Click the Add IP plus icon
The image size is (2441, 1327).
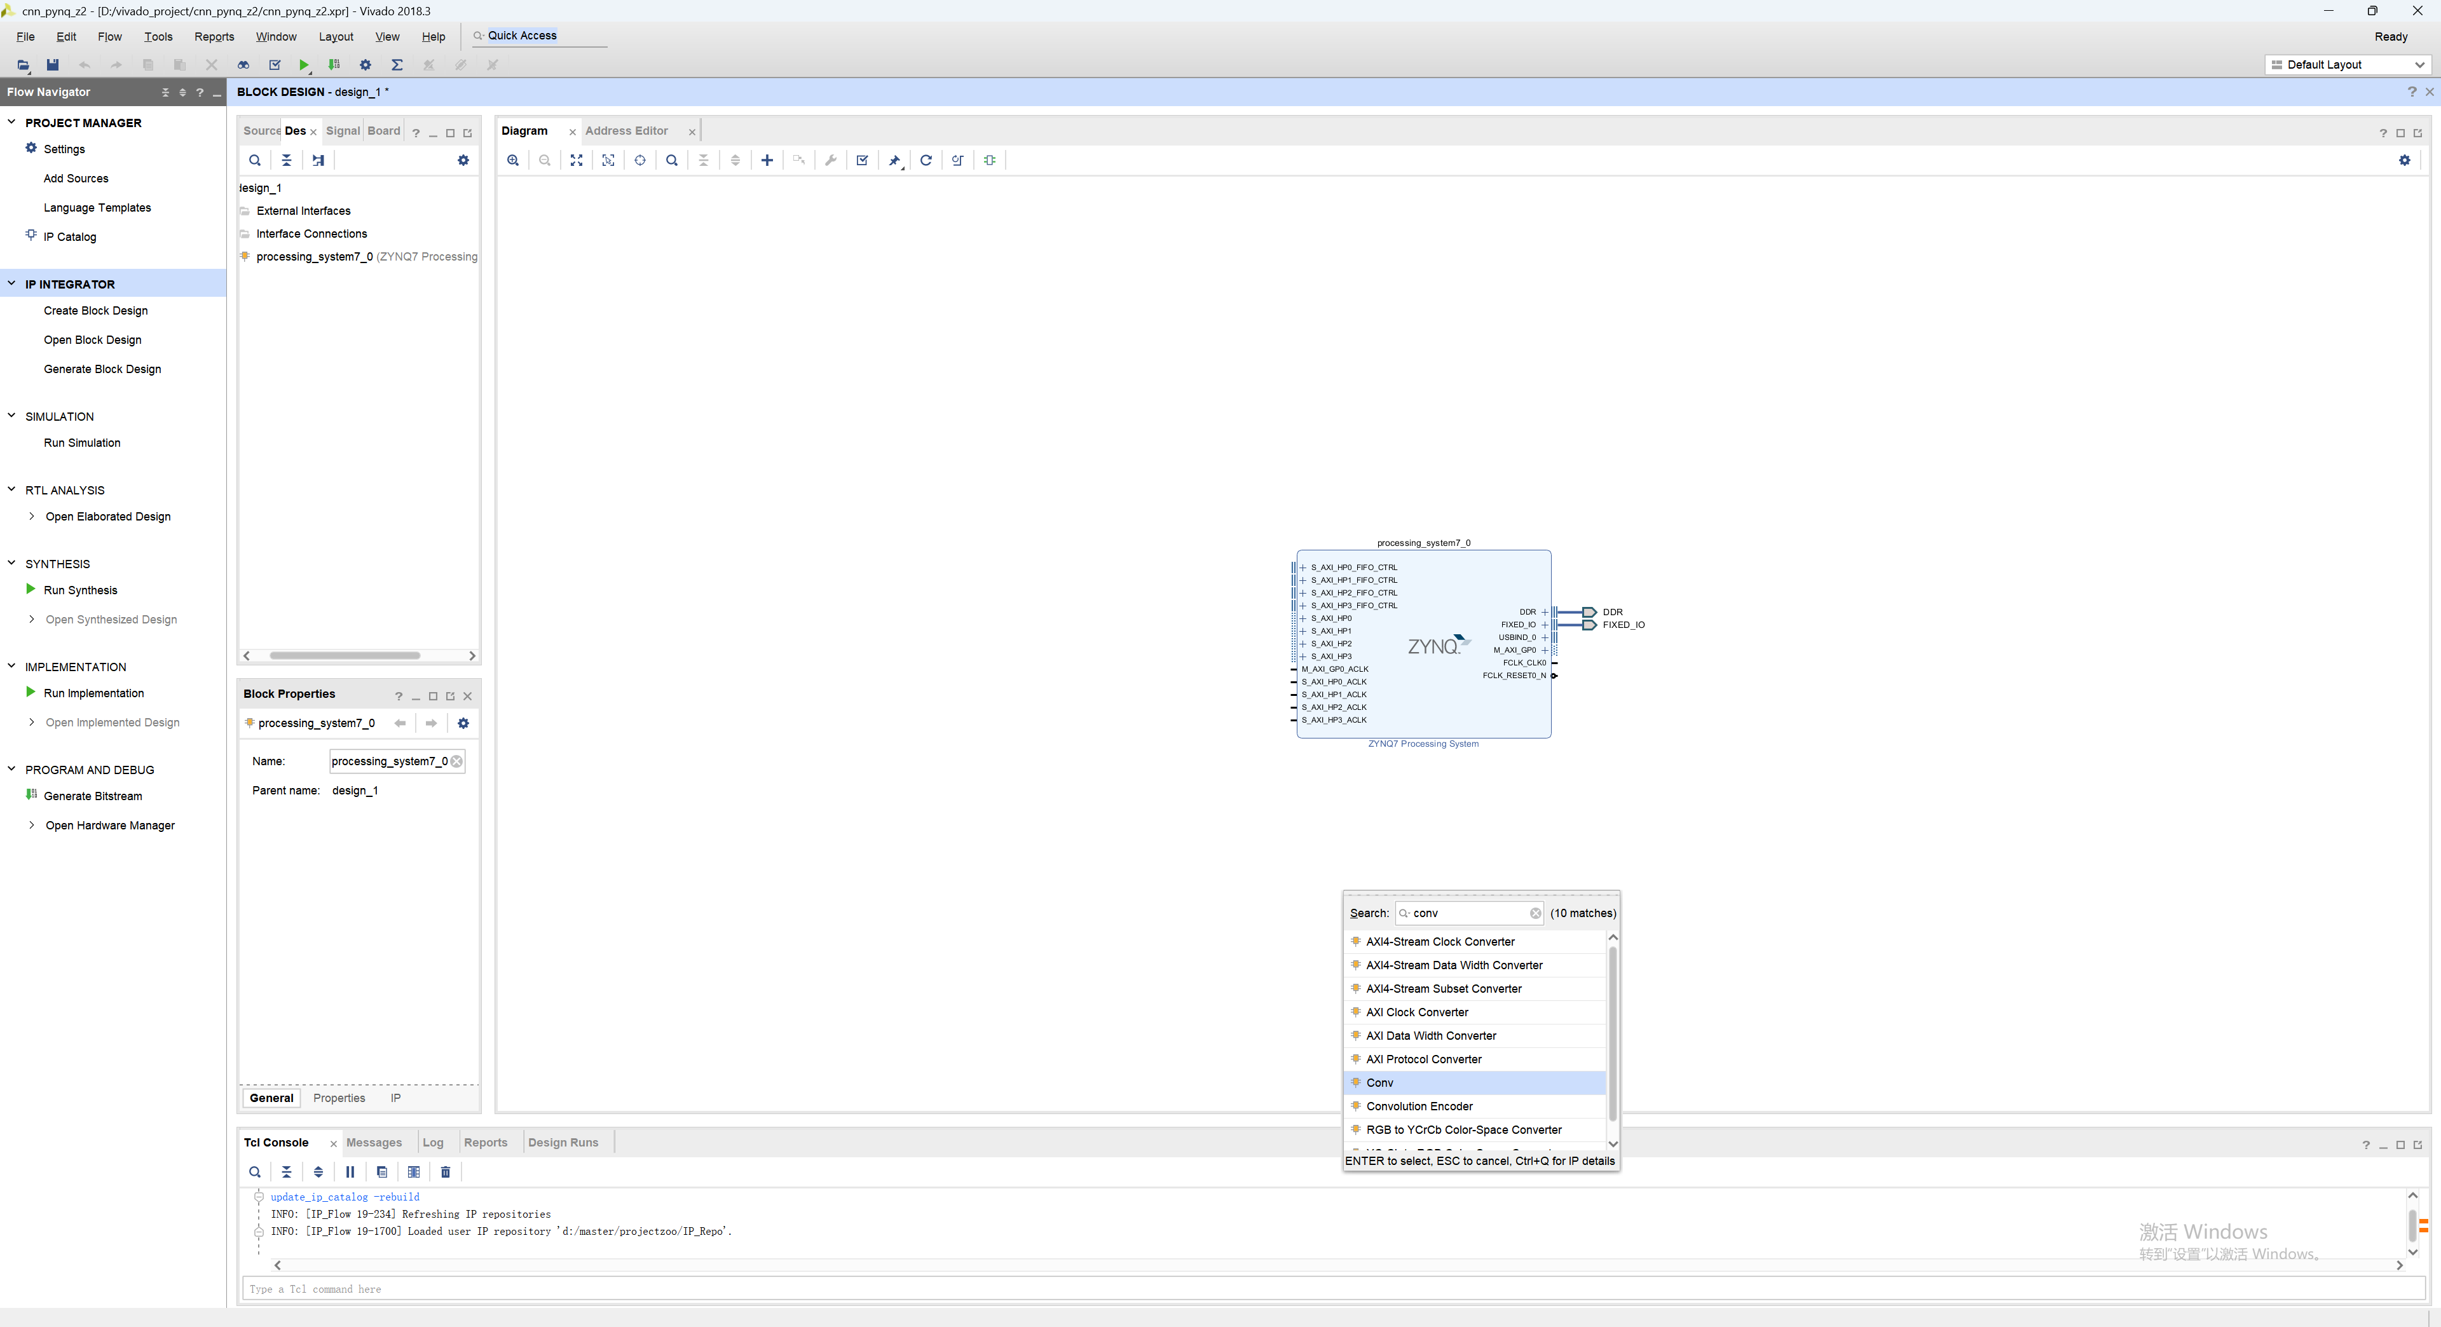767,160
